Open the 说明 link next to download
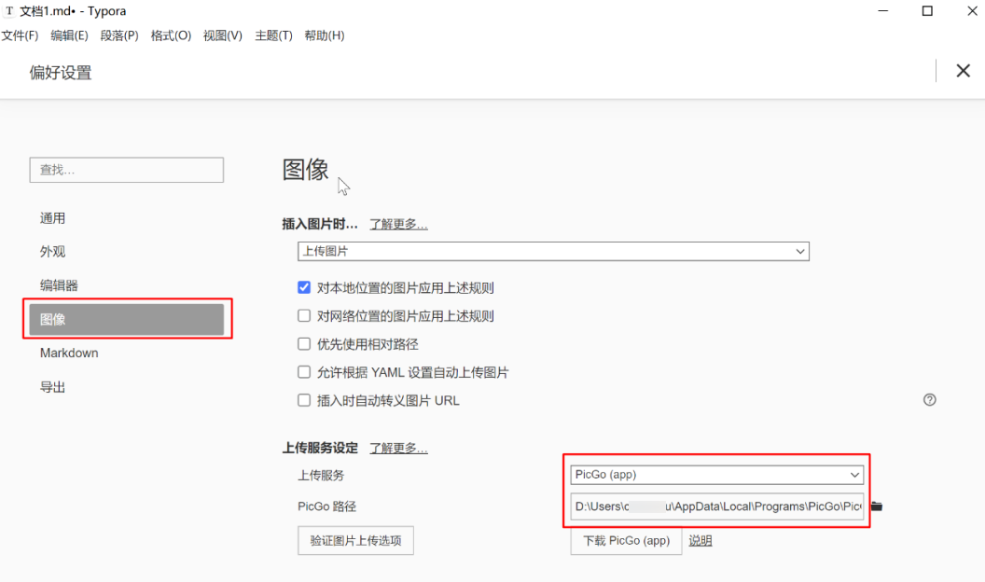Viewport: 985px width, 582px height. tap(701, 540)
